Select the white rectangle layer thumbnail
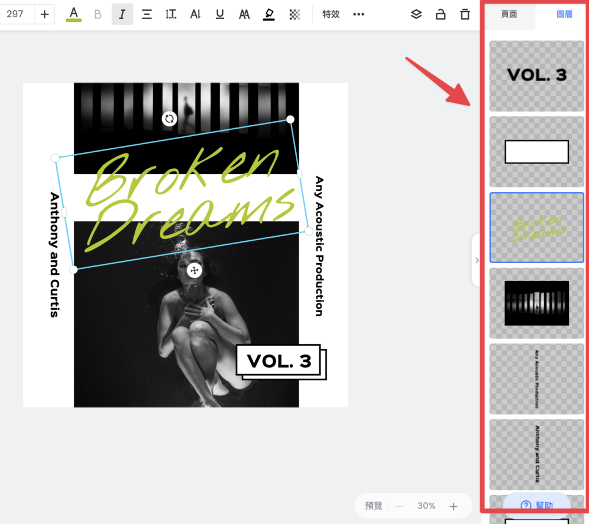Screen dimensions: 589x524 [x=537, y=152]
